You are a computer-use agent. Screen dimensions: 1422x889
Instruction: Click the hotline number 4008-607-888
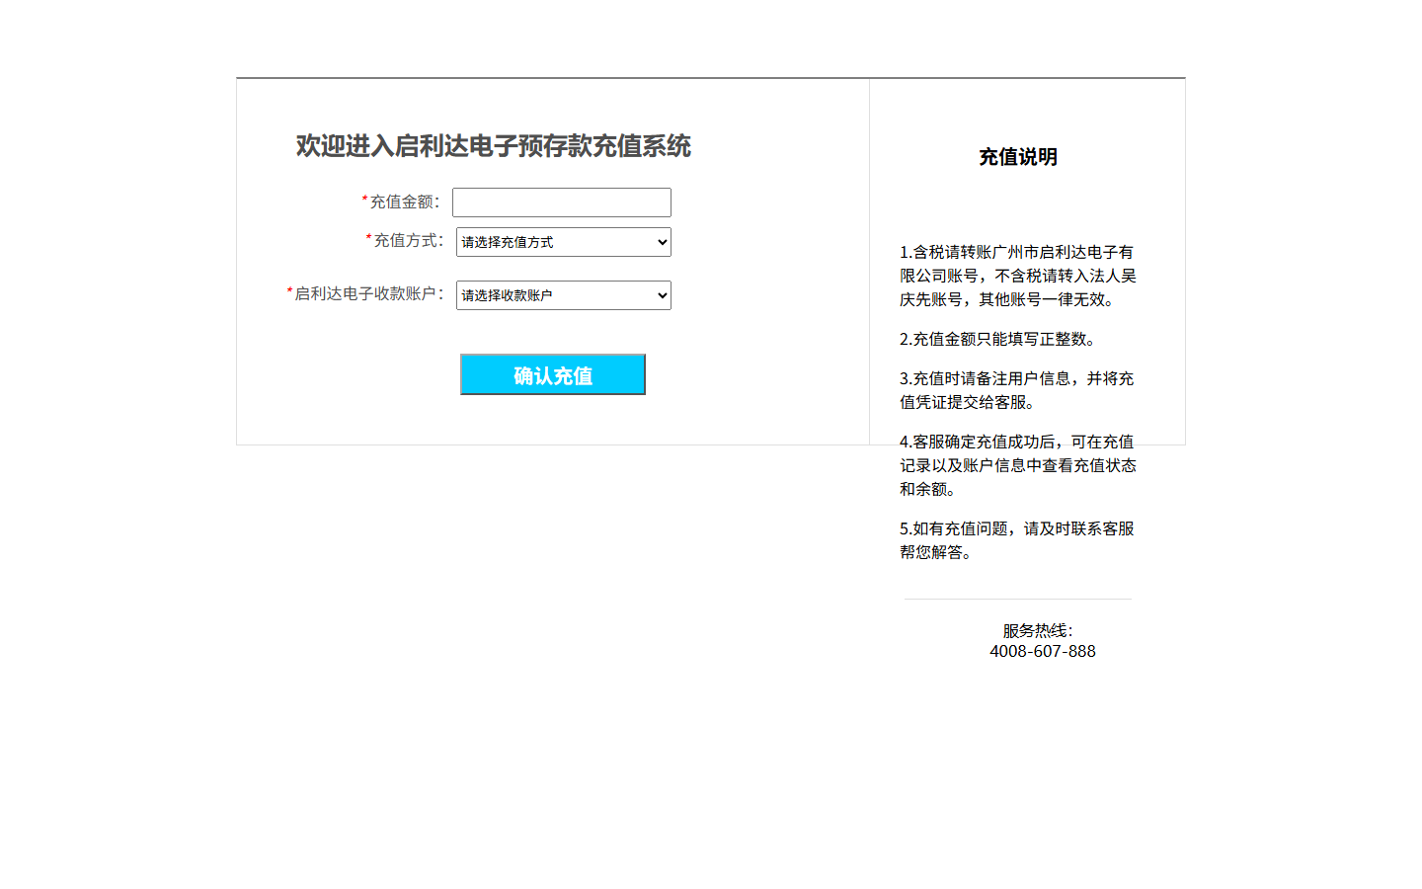[1043, 651]
